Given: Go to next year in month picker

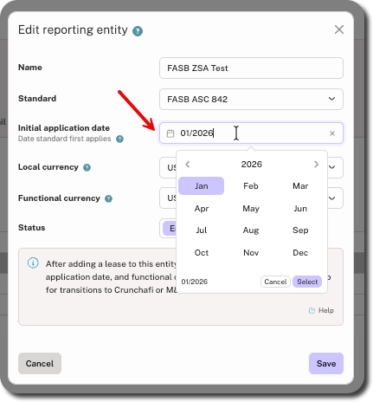Looking at the screenshot, I should [x=316, y=165].
